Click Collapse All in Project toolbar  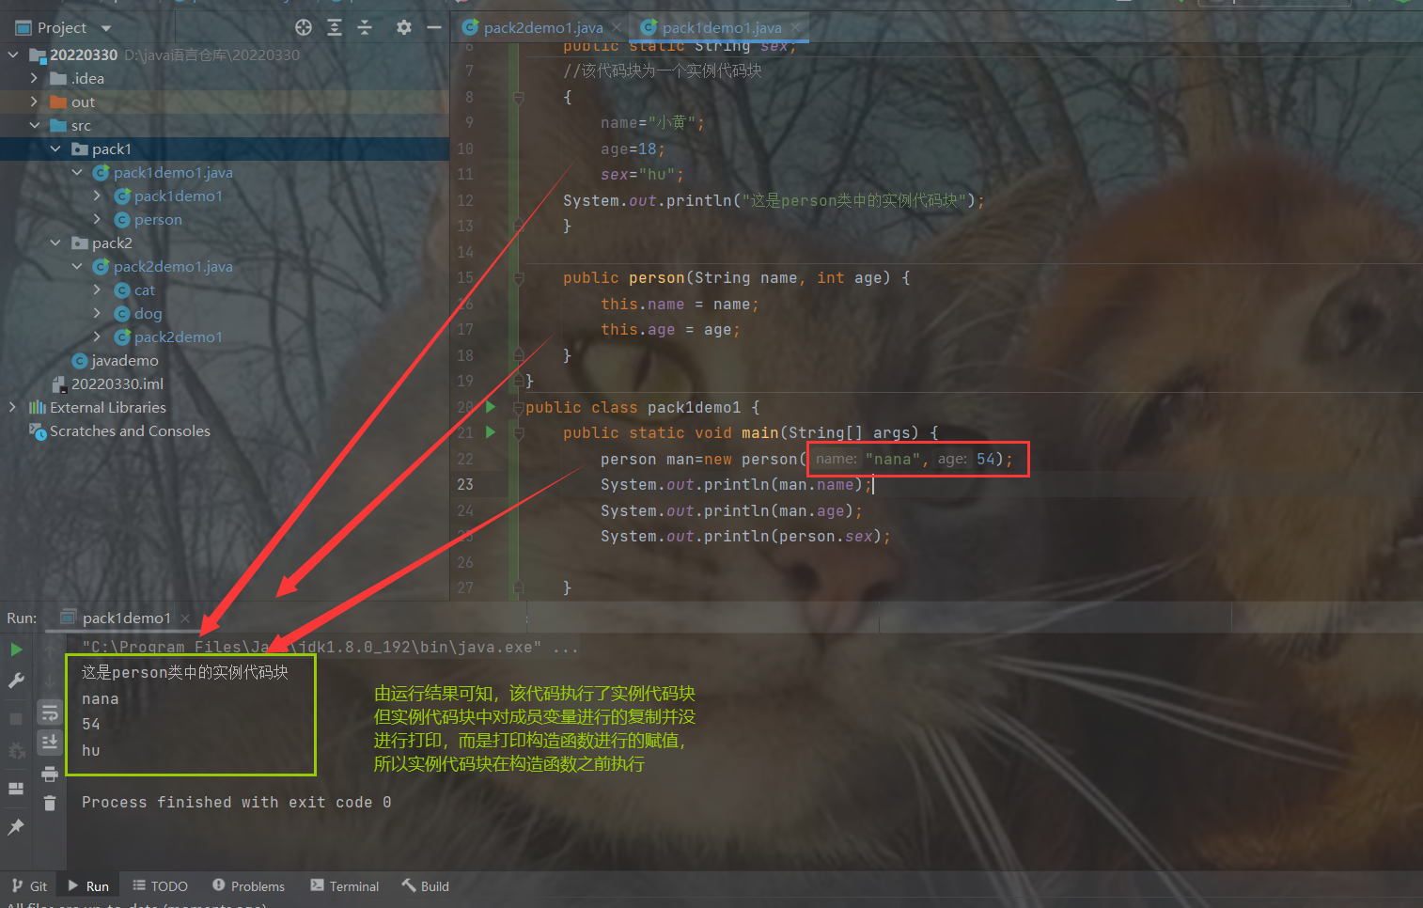click(x=365, y=27)
